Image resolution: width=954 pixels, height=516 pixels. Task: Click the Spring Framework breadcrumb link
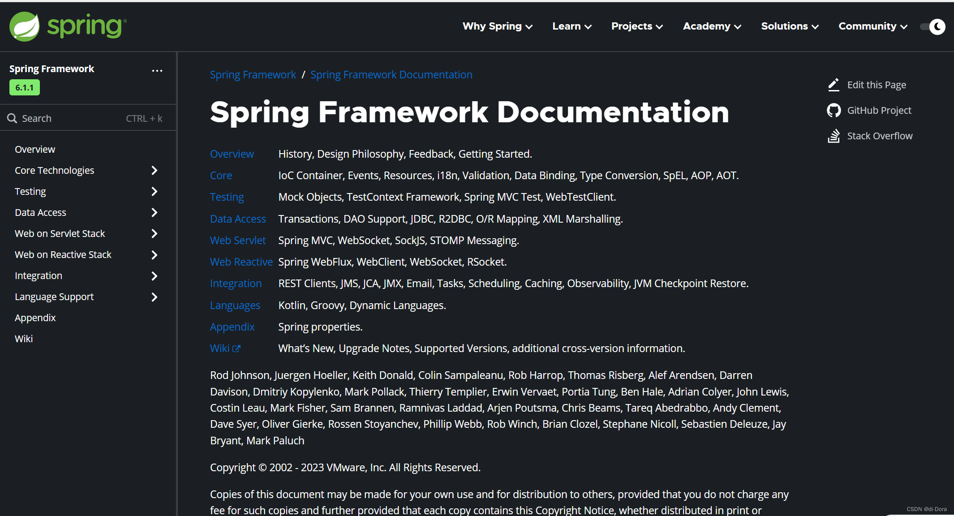coord(253,74)
